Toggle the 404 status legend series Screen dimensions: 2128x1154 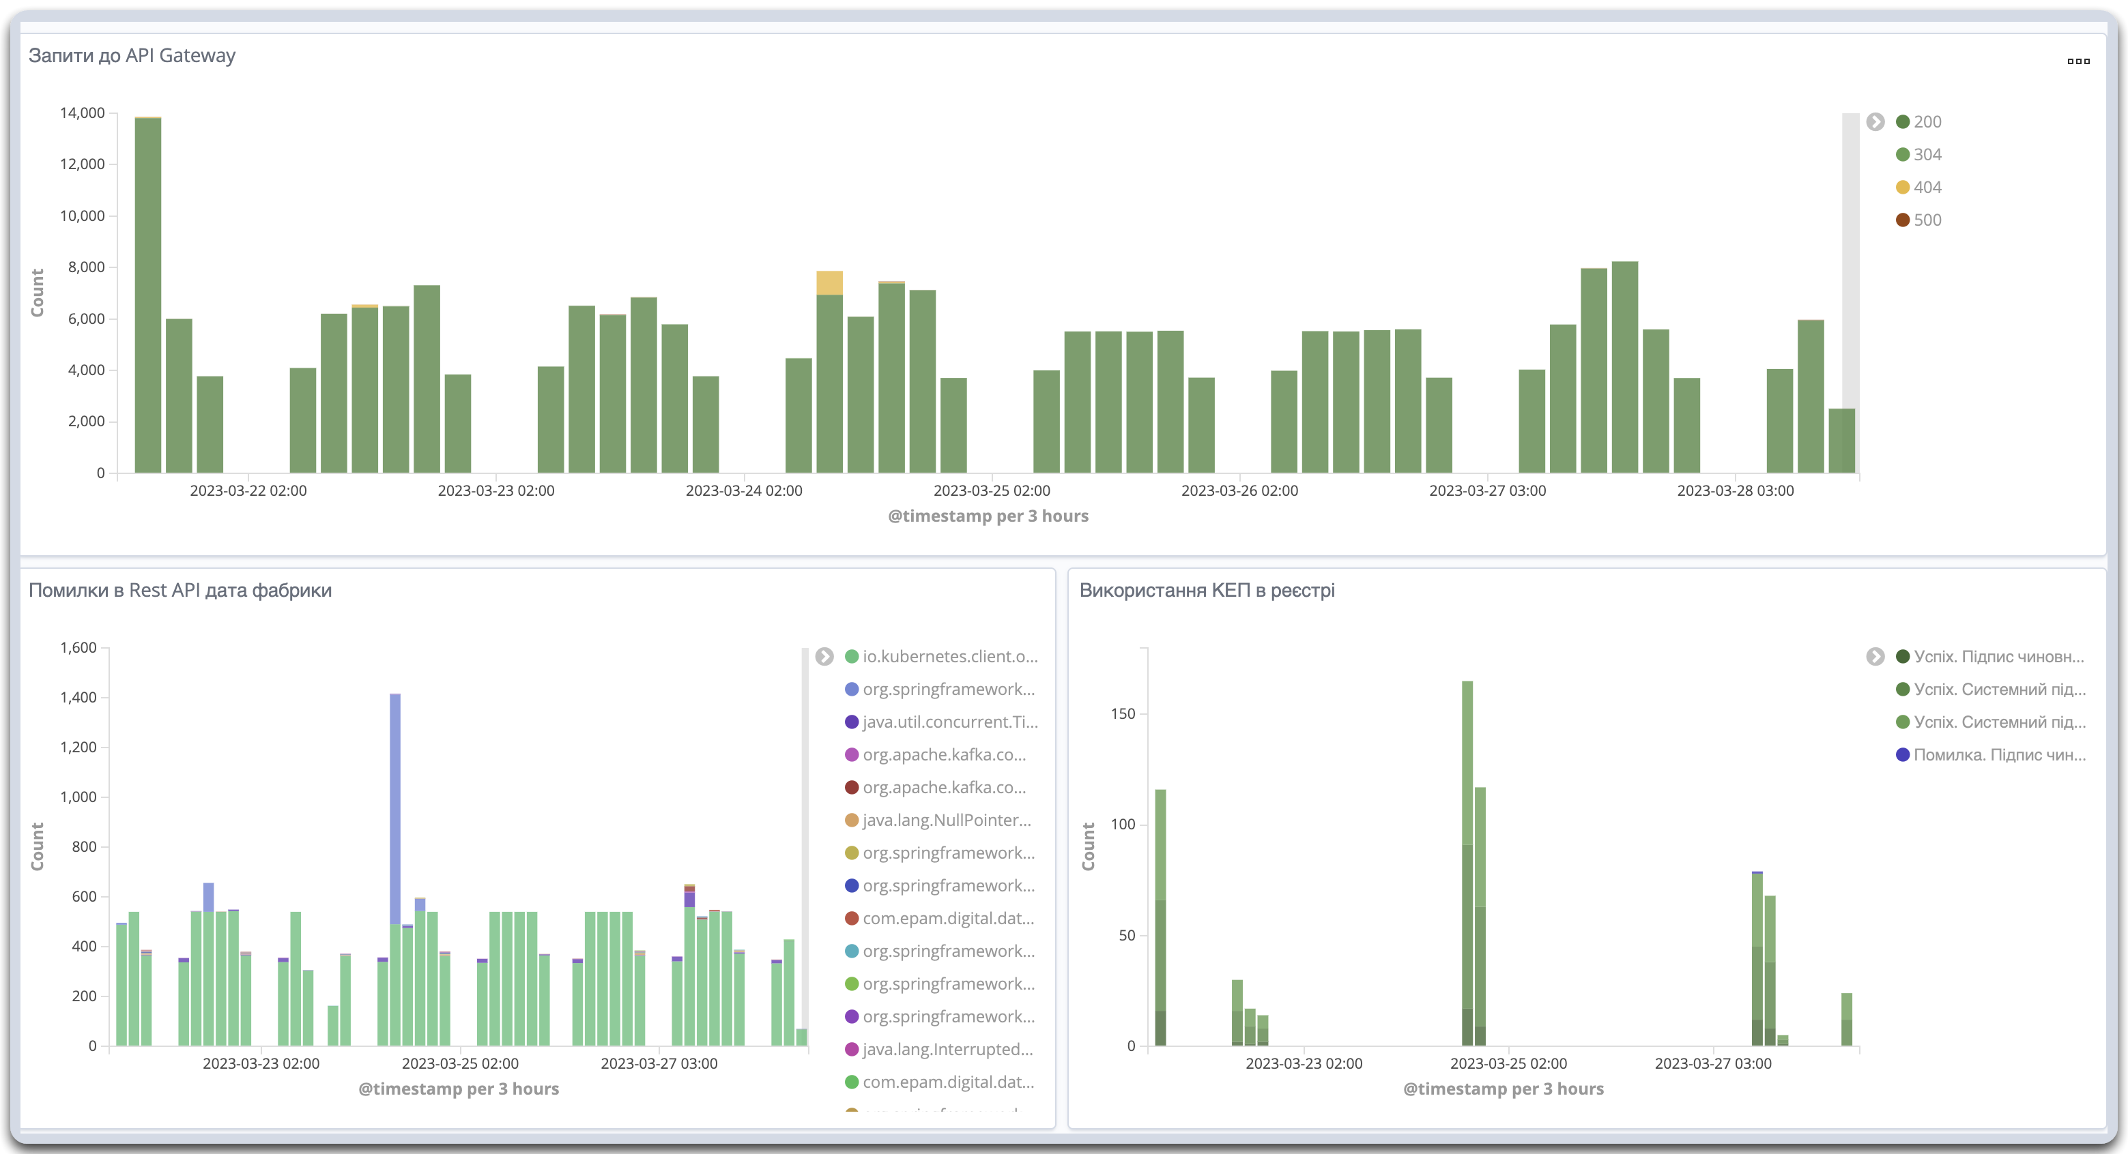pyautogui.click(x=1927, y=188)
